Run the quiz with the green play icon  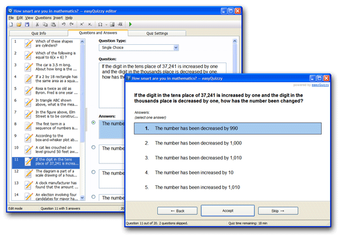(x=130, y=24)
